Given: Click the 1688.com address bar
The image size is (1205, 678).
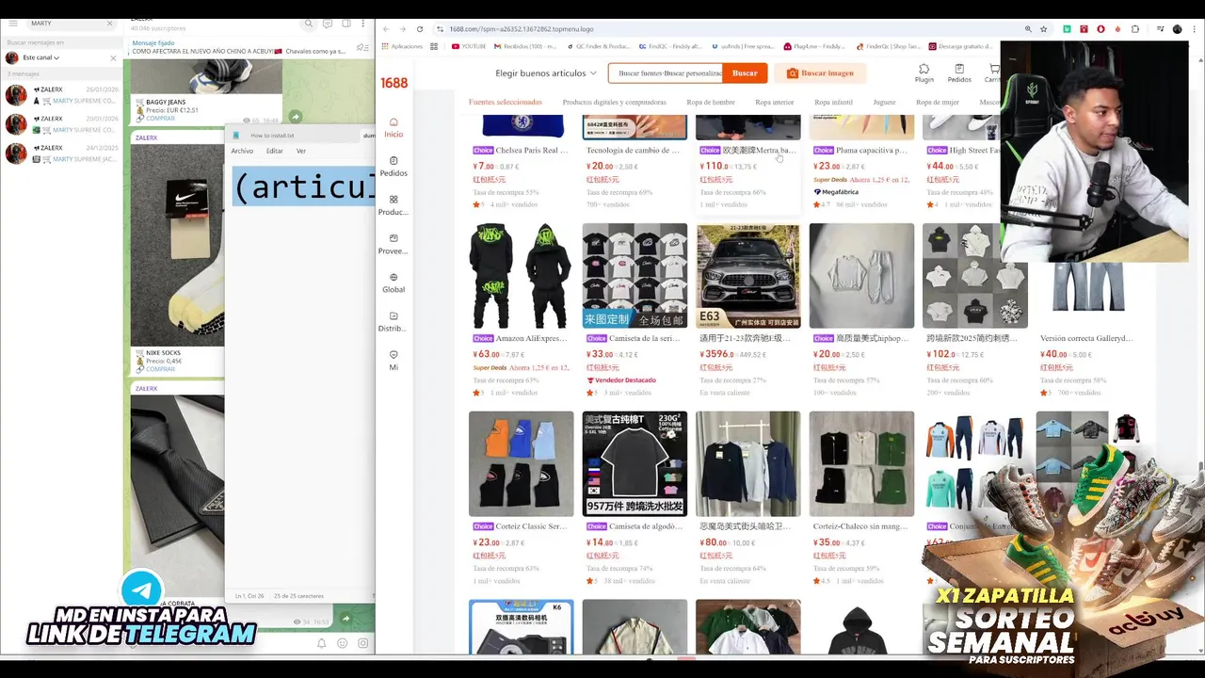Looking at the screenshot, I should tap(725, 29).
